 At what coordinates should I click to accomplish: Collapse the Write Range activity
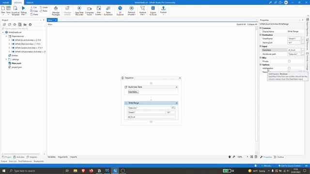click(176, 103)
